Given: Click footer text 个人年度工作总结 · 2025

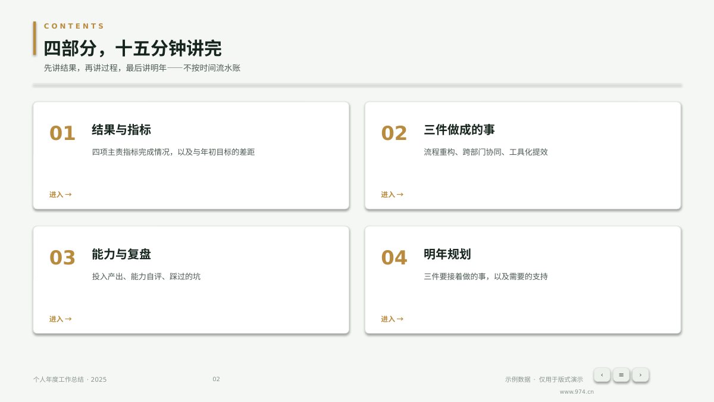Looking at the screenshot, I should coord(70,379).
